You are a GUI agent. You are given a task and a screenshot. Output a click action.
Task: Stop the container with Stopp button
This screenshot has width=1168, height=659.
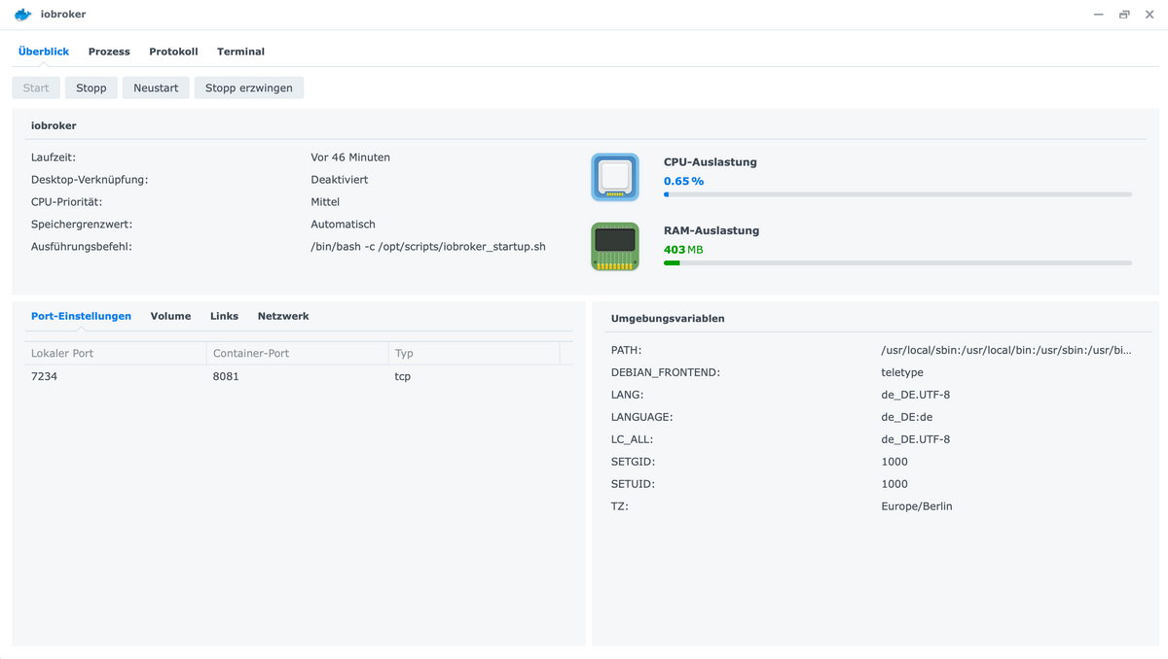tap(91, 87)
